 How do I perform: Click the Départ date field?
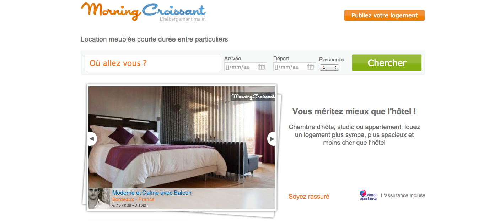(x=294, y=67)
